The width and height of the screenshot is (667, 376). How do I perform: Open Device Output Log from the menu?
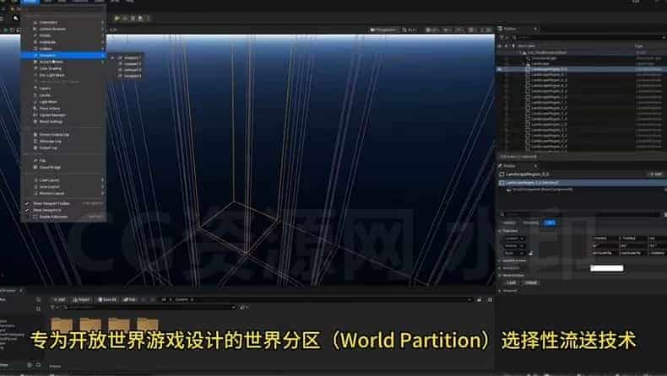[63, 135]
